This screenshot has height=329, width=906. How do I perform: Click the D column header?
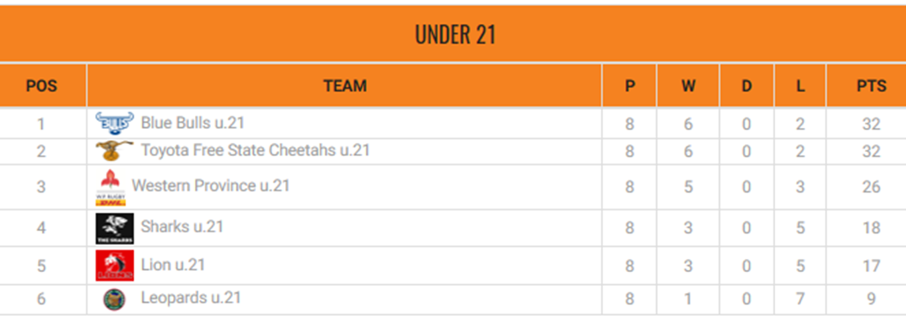[746, 85]
